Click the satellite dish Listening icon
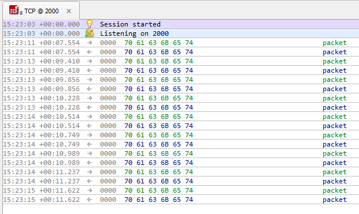The image size is (359, 214). click(90, 33)
